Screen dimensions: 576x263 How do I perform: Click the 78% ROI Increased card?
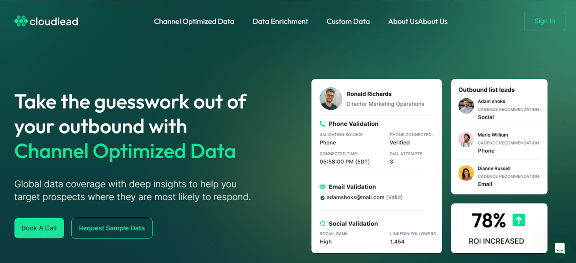pyautogui.click(x=499, y=228)
